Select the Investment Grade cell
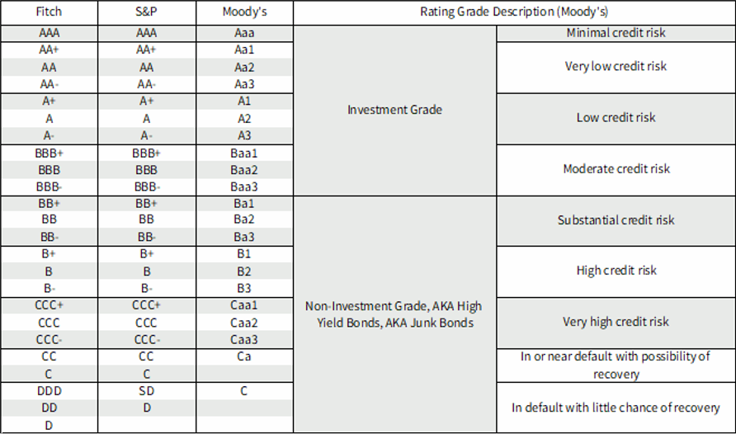Image resolution: width=736 pixels, height=434 pixels. (394, 110)
